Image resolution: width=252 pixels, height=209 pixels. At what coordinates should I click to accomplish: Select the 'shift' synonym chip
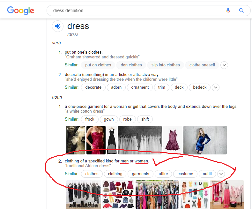click(145, 119)
